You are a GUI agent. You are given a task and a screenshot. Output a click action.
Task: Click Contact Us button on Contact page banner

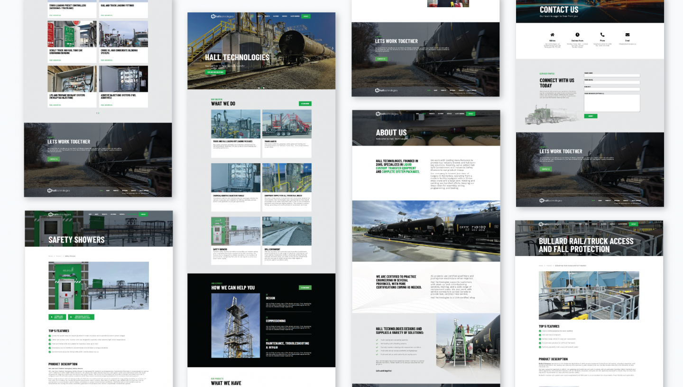coord(545,169)
